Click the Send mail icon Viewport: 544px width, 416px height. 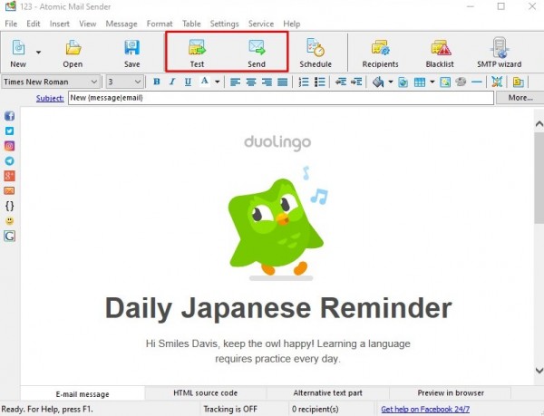coord(257,47)
